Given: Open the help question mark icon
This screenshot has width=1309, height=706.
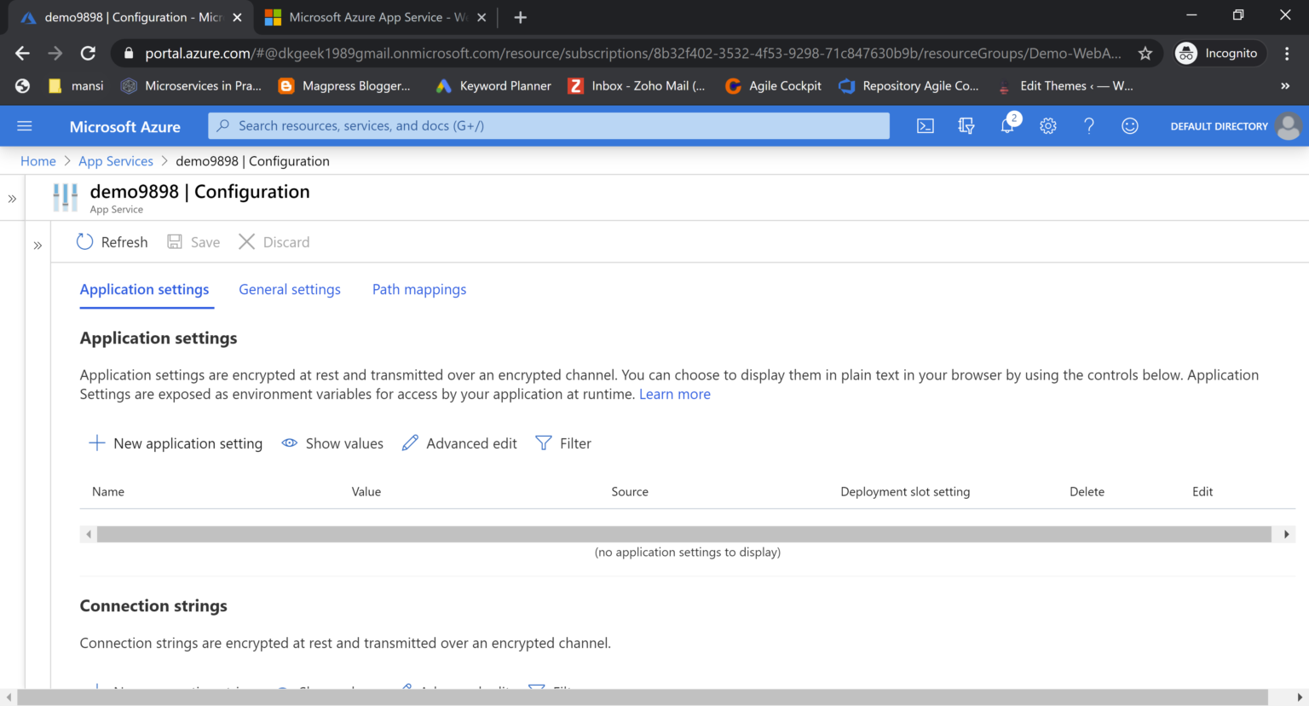Looking at the screenshot, I should [1088, 126].
